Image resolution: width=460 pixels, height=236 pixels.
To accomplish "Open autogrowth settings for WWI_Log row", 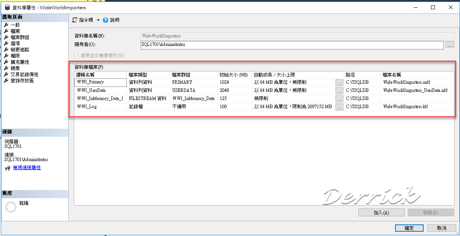I will pos(339,107).
